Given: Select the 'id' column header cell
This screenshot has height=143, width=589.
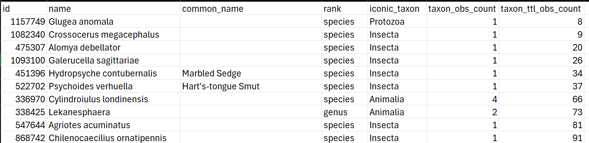Looking at the screenshot, I should (x=24, y=9).
